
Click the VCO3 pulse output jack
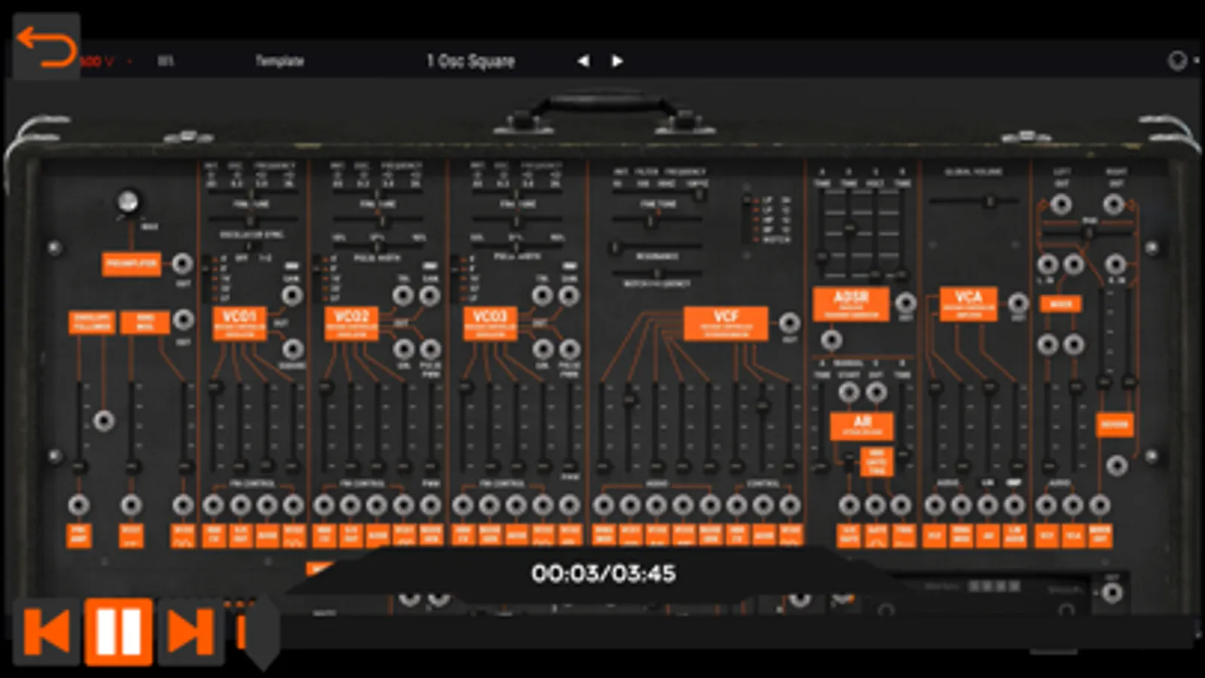pyautogui.click(x=569, y=349)
